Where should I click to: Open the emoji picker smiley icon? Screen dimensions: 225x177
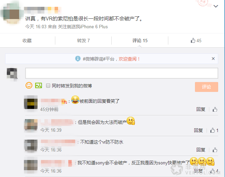29,85
